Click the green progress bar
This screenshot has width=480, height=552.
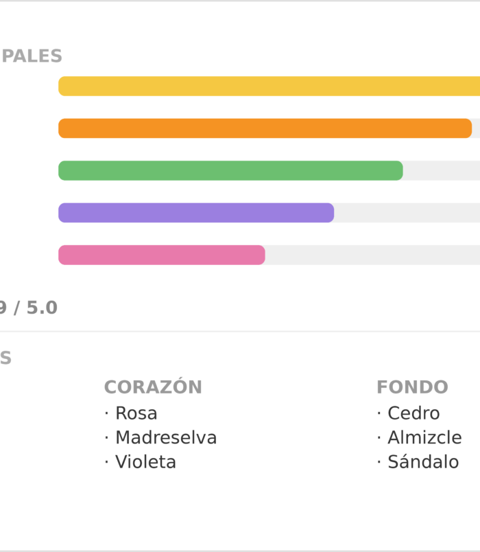pos(230,170)
